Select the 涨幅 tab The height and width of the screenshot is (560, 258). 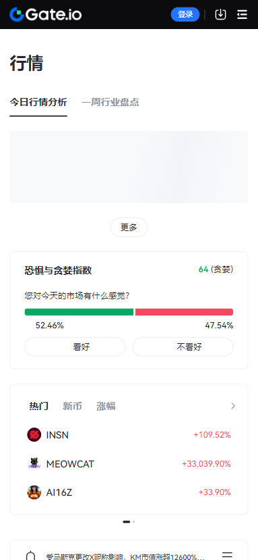[x=106, y=406]
